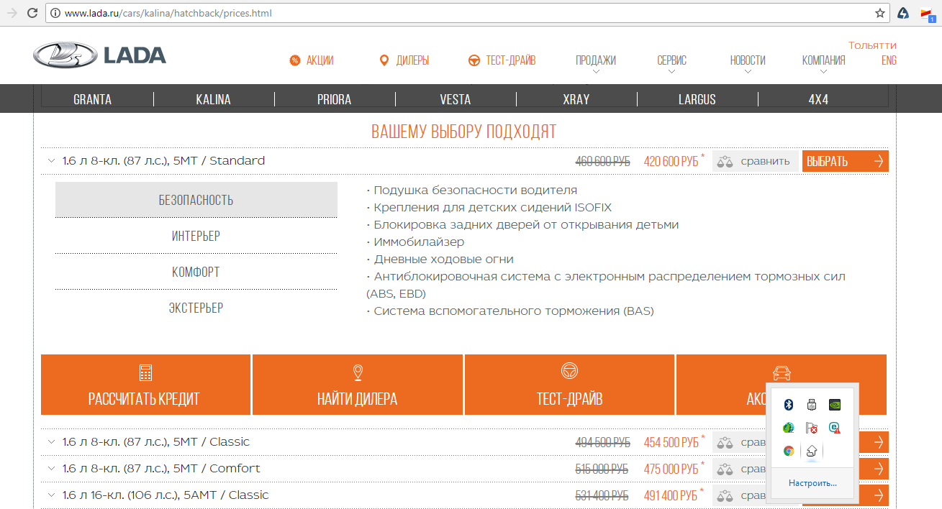942x509 pixels.
Task: Click the Chrome tray icon
Action: pyautogui.click(x=788, y=451)
